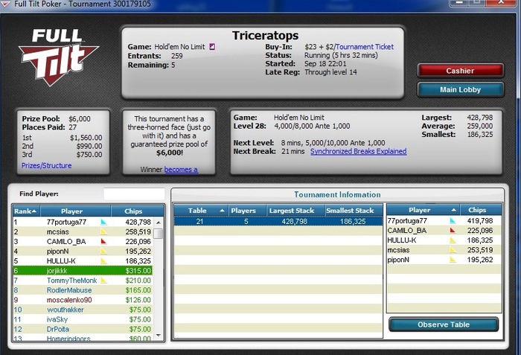Screen dimensions: 521x355
Task: Select 77portuga77 in the rank list
Action: pos(83,222)
